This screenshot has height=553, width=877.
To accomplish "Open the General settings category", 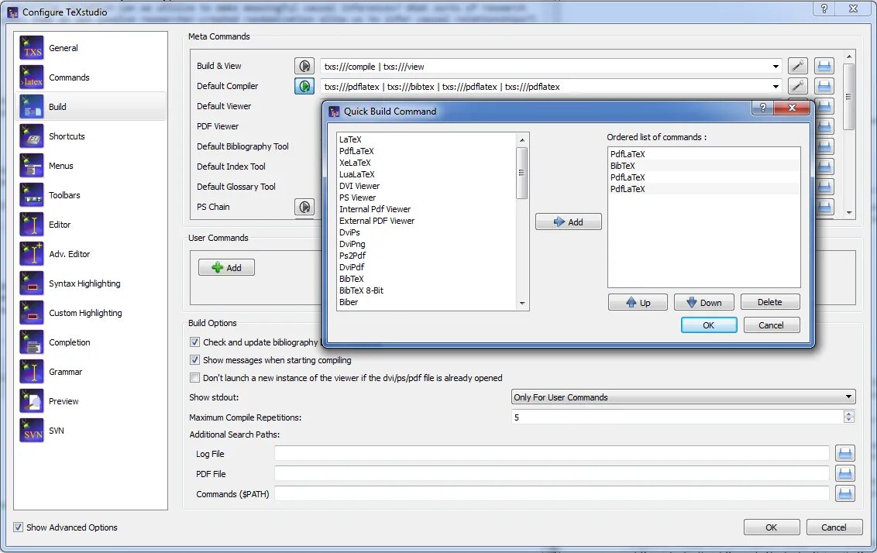I will click(91, 48).
